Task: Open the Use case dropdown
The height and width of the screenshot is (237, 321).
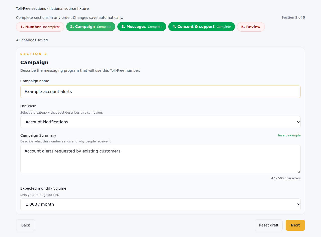Action: (160, 122)
